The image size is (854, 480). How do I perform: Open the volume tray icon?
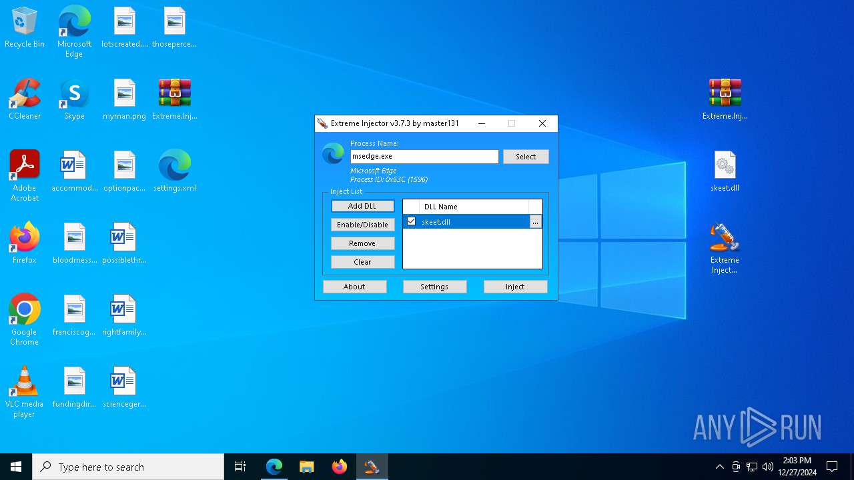[x=768, y=467]
